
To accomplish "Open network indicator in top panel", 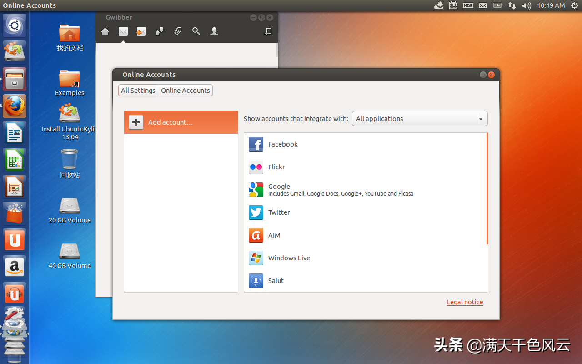I will (512, 5).
